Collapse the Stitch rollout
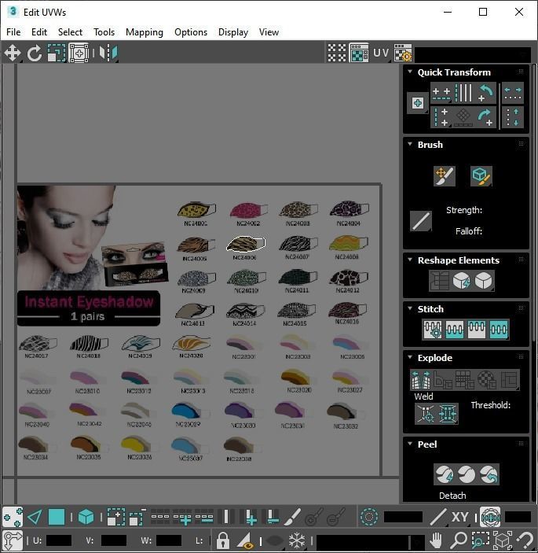Viewport: 538px width, 553px height. (x=410, y=308)
